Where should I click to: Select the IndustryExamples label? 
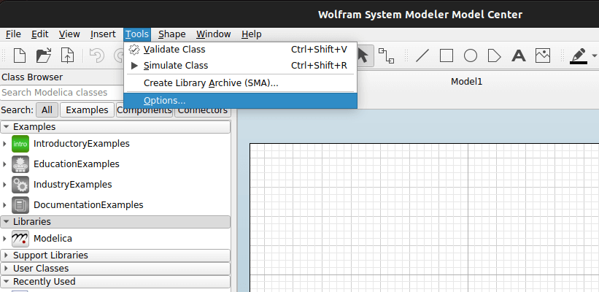click(72, 185)
